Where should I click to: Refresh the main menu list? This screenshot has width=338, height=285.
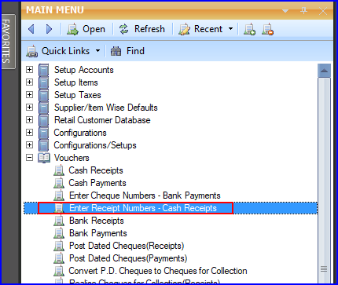pyautogui.click(x=142, y=29)
